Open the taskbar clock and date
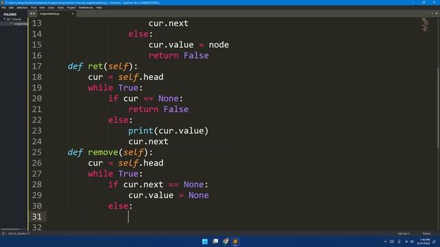This screenshot has height=247, width=440. coord(423,242)
